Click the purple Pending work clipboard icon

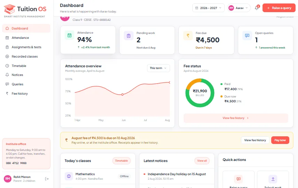coord(128,36)
